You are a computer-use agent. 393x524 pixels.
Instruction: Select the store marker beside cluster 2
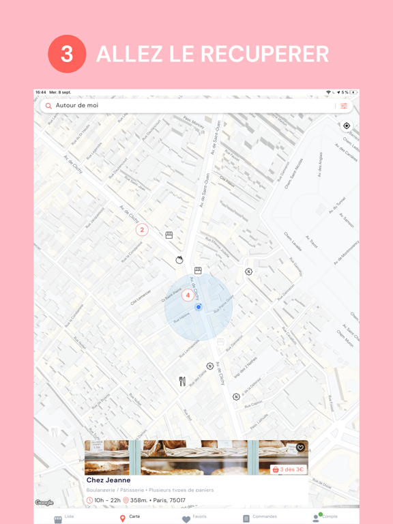point(169,235)
